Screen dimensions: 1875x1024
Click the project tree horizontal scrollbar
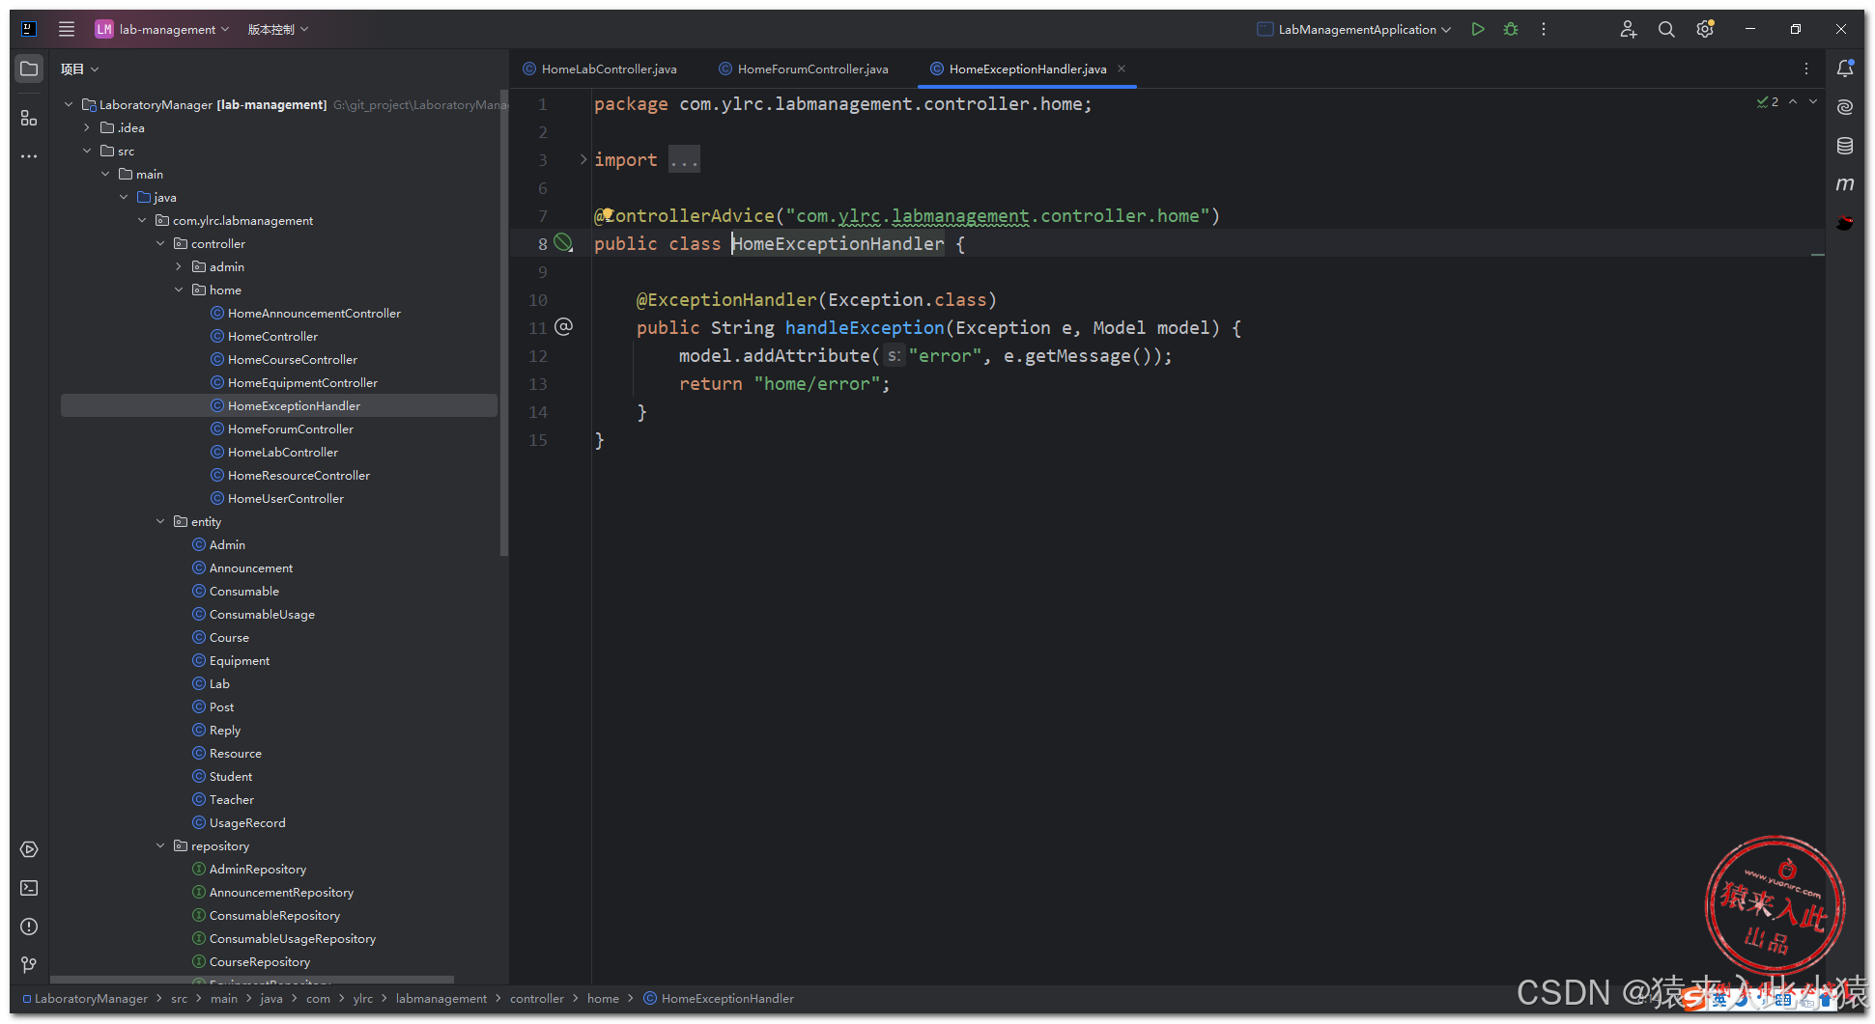click(251, 980)
